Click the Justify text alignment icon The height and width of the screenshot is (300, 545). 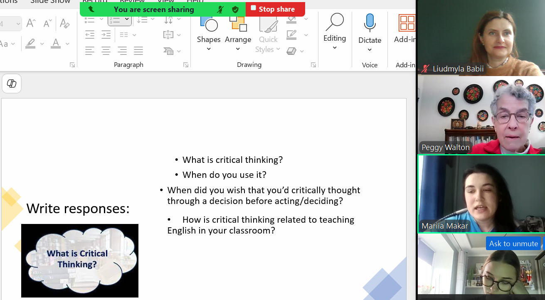(x=138, y=51)
